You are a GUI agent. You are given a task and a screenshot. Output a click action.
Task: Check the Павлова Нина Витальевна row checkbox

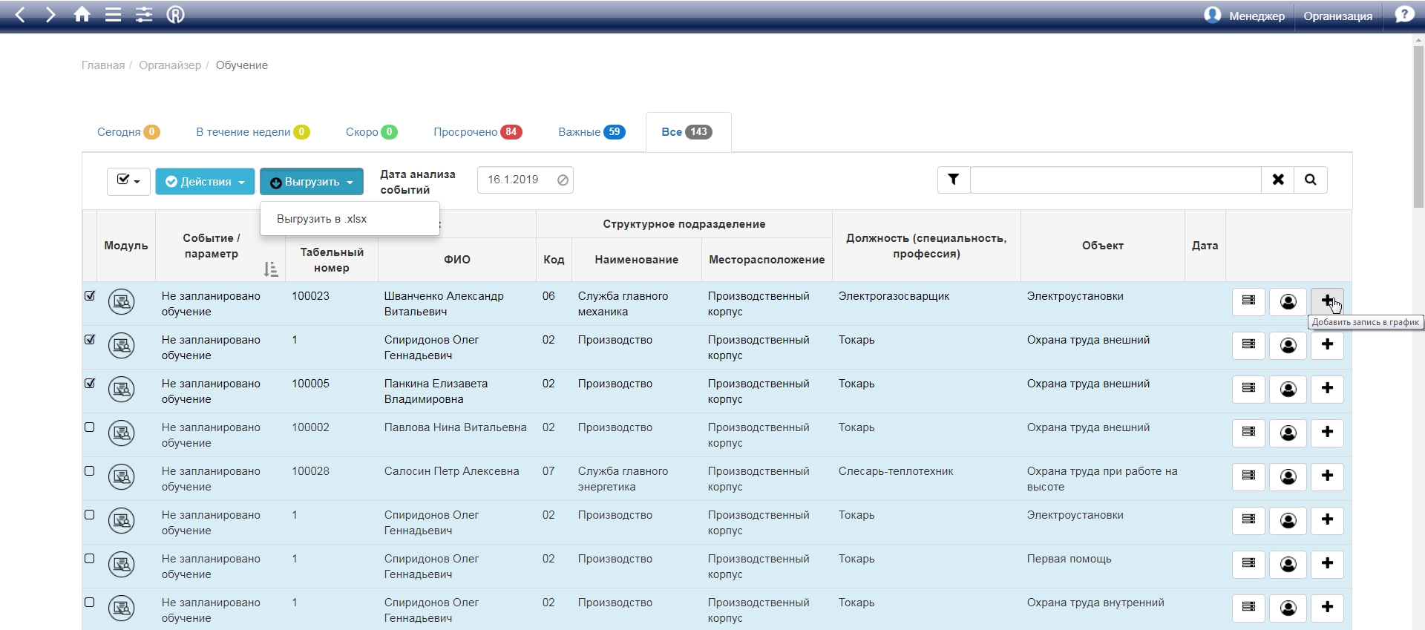point(90,427)
